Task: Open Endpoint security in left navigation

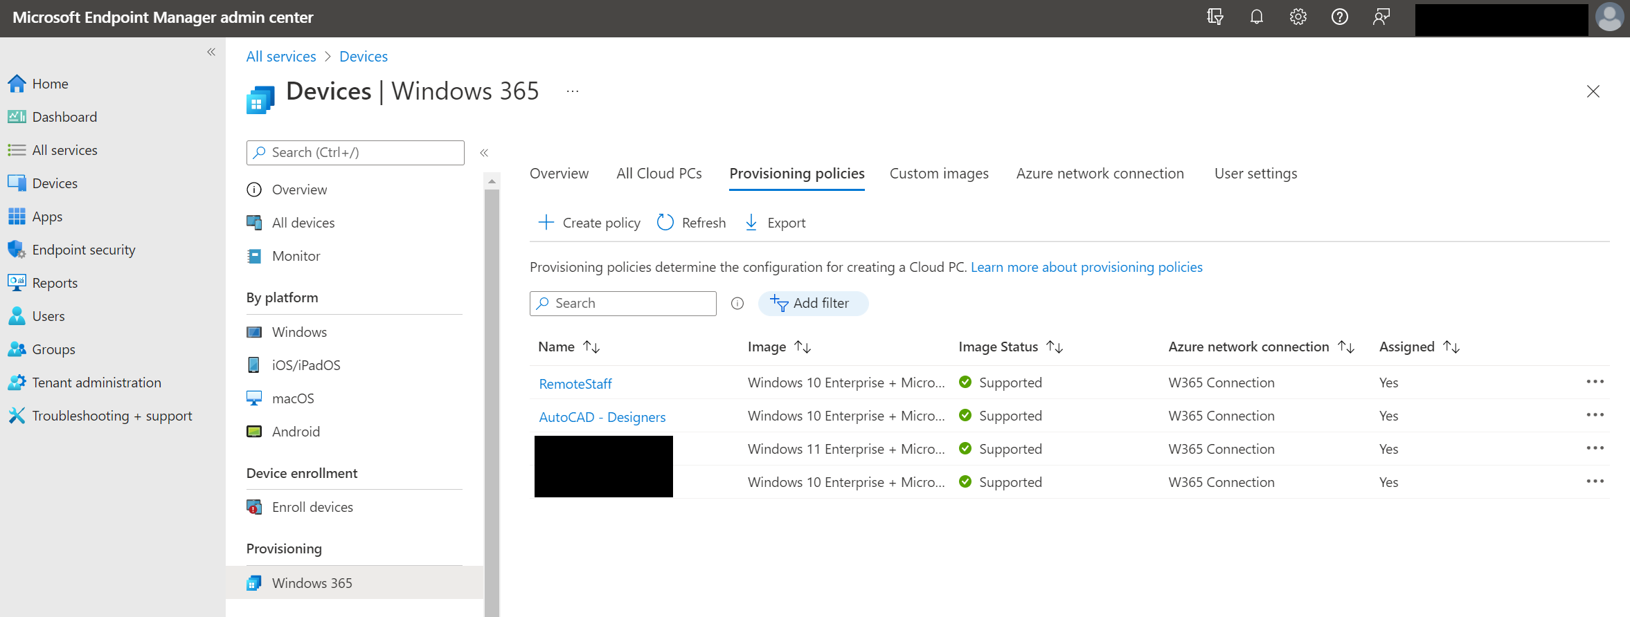Action: point(72,250)
